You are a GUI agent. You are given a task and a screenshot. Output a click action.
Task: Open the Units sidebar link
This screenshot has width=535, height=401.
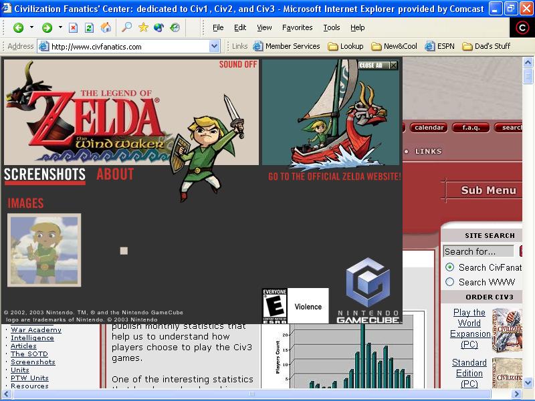(20, 370)
